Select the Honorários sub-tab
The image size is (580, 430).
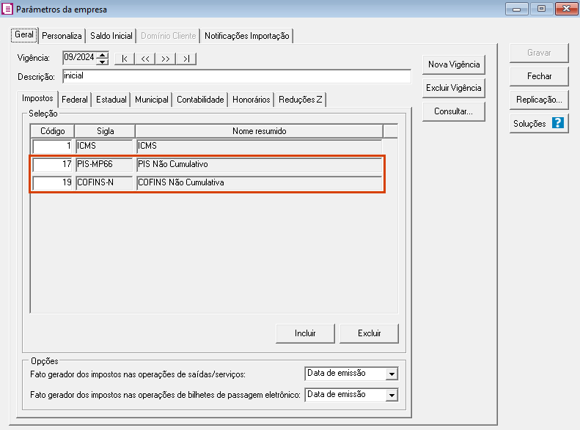point(252,100)
